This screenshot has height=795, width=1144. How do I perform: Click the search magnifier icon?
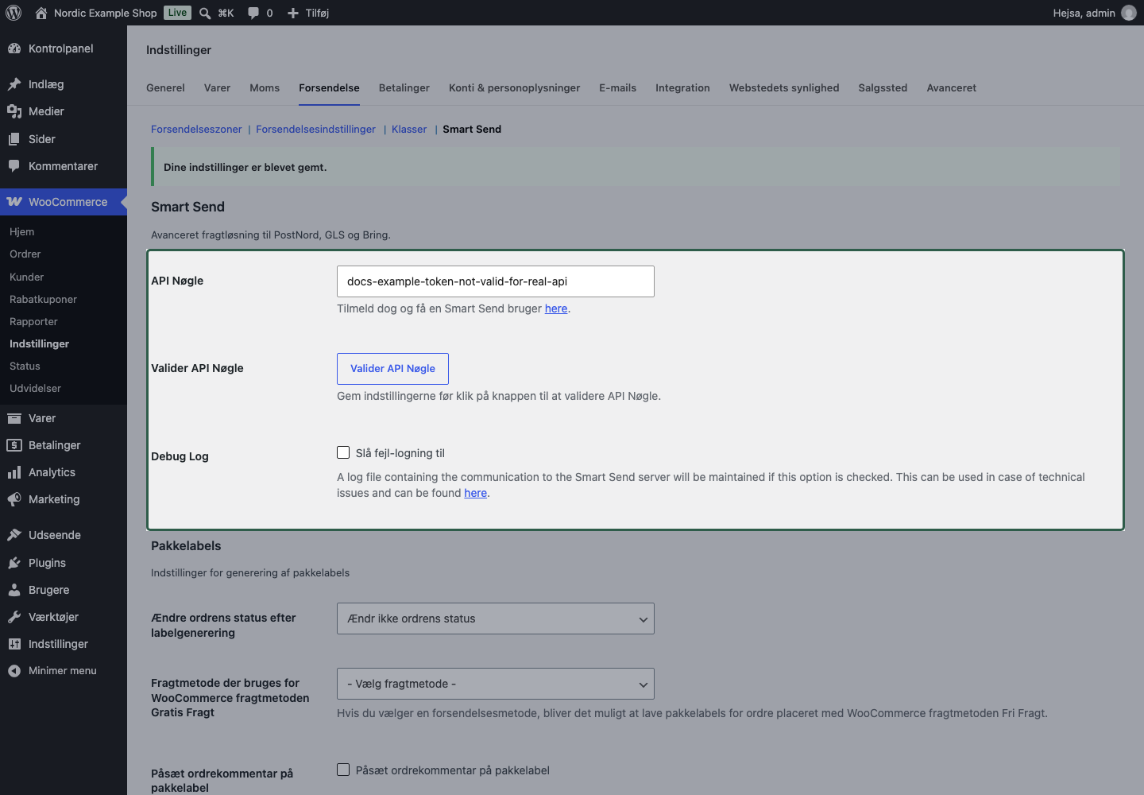tap(205, 13)
